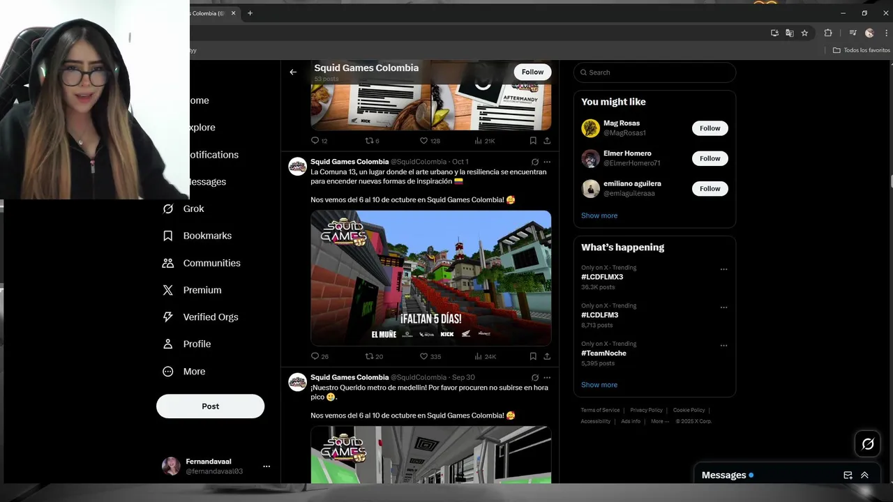Open Communities in the sidebar

(201, 263)
